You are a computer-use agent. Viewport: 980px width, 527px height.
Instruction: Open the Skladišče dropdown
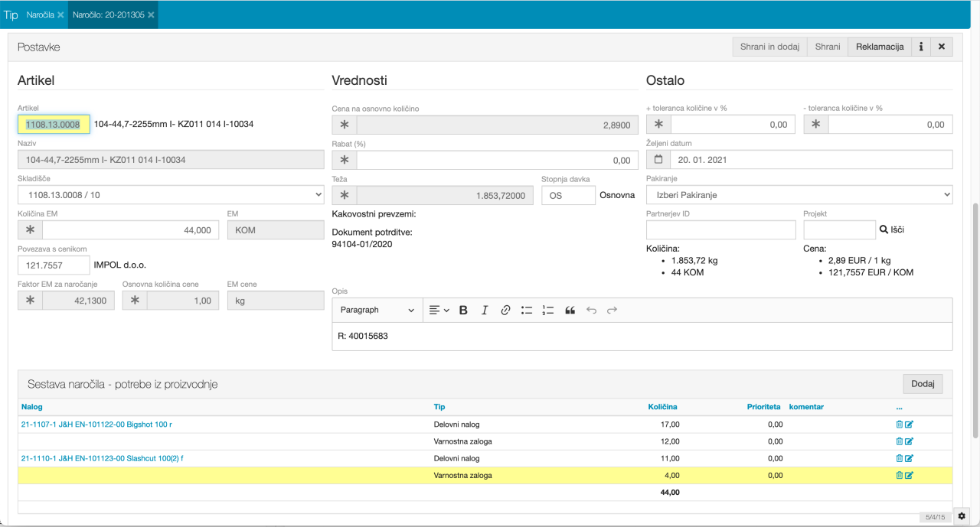[170, 195]
